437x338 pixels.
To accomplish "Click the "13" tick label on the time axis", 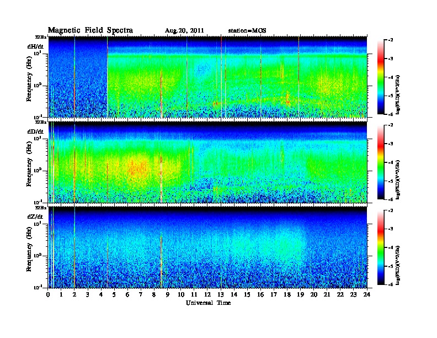I will point(221,295).
